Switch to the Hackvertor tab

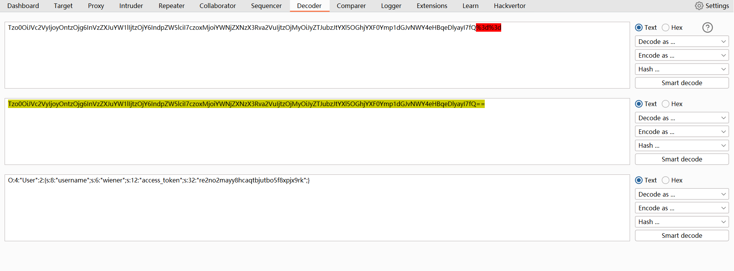[x=510, y=6]
